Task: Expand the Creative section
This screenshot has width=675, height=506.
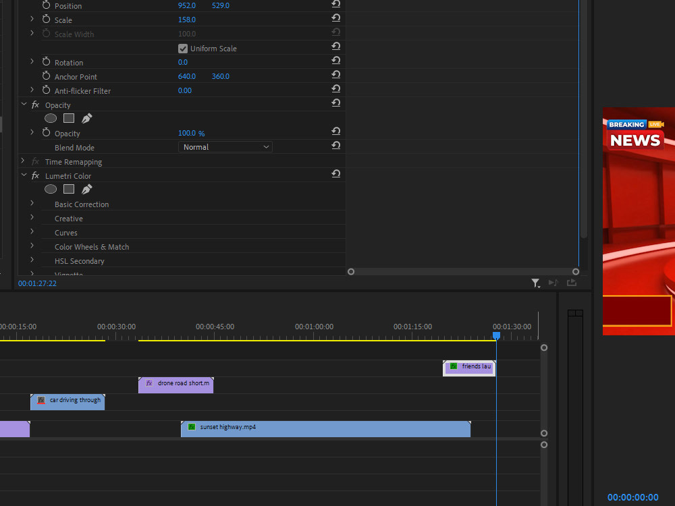Action: pyautogui.click(x=32, y=218)
